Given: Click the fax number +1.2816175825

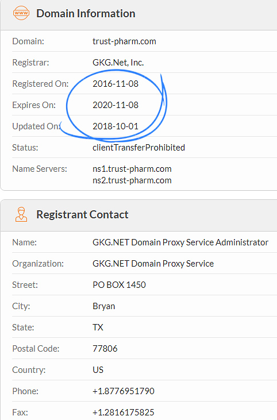Looking at the screenshot, I should [124, 412].
